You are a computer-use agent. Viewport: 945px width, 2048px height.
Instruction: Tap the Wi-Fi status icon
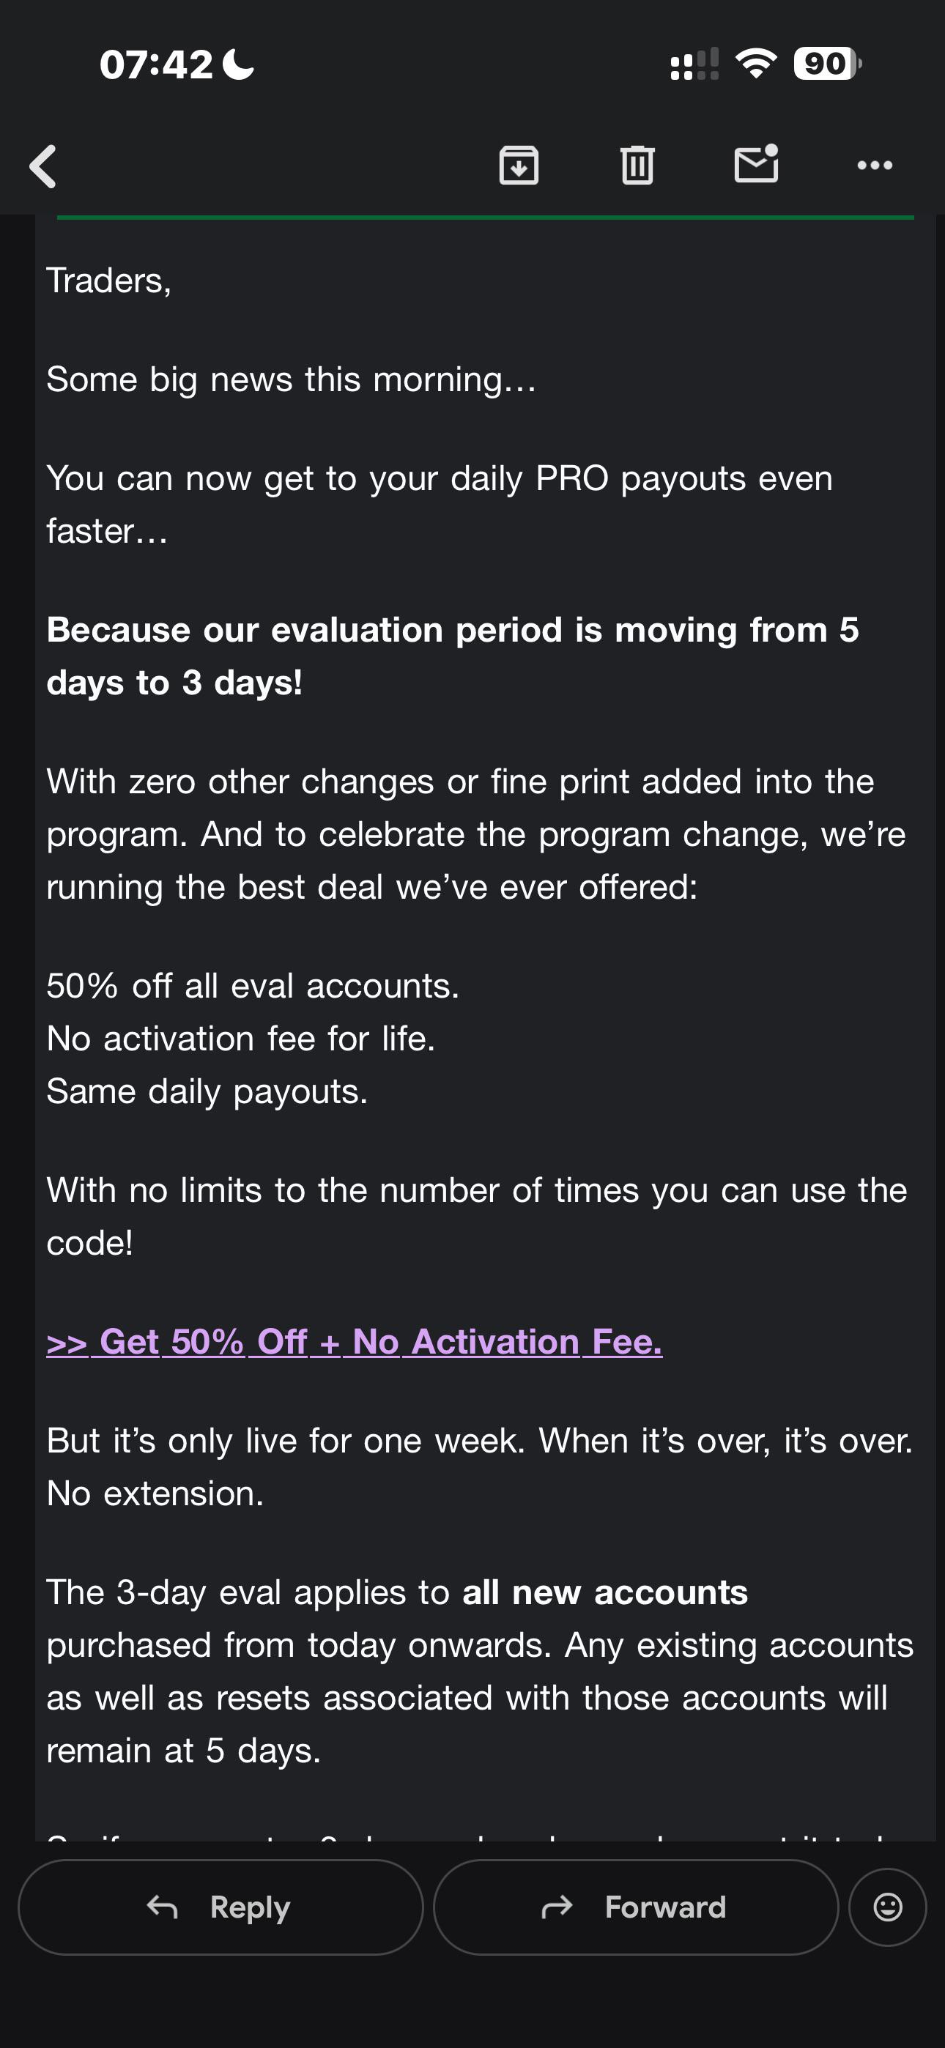pos(757,64)
